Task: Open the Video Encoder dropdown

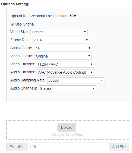Action: 65,65
